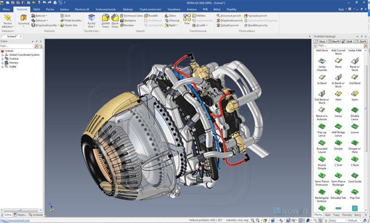Image resolution: width=370 pixels, height=223 pixels.
Task: Open the www.ironcad.com link
Action: 15,220
